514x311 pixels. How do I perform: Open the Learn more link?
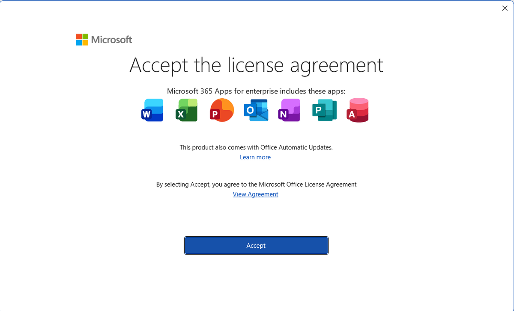pyautogui.click(x=255, y=157)
